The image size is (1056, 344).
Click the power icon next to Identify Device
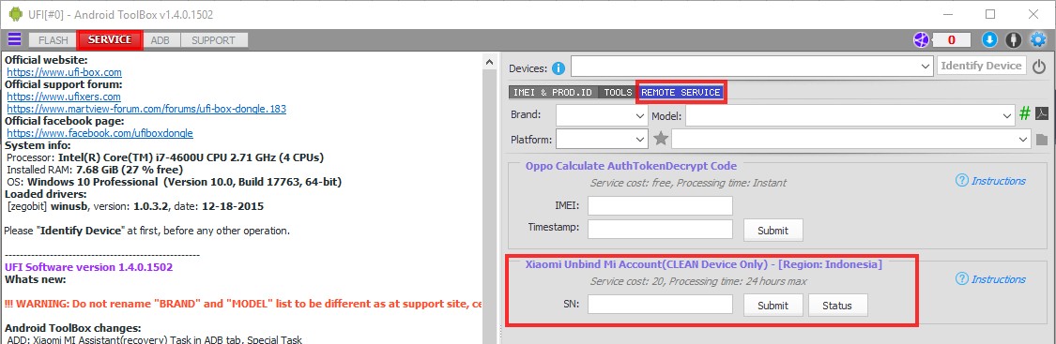tap(1039, 67)
